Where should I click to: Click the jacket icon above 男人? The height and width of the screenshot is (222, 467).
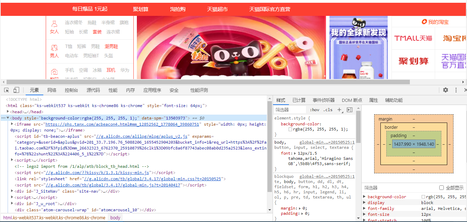[x=54, y=47]
